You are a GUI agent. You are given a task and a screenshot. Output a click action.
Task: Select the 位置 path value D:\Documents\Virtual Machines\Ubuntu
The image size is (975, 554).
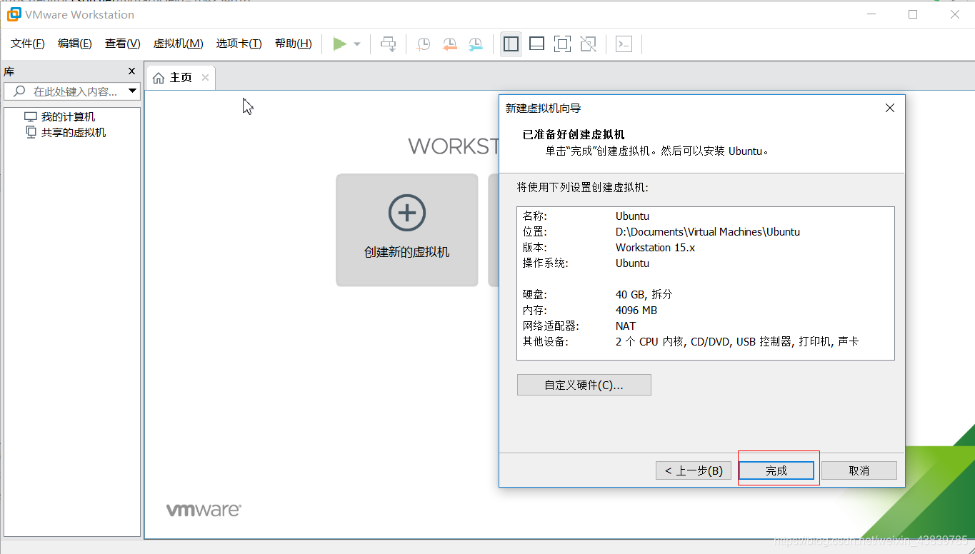(708, 232)
